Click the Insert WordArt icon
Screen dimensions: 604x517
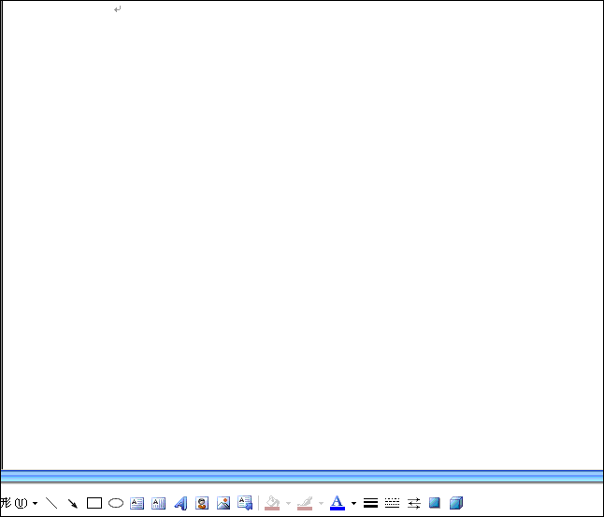pos(180,503)
